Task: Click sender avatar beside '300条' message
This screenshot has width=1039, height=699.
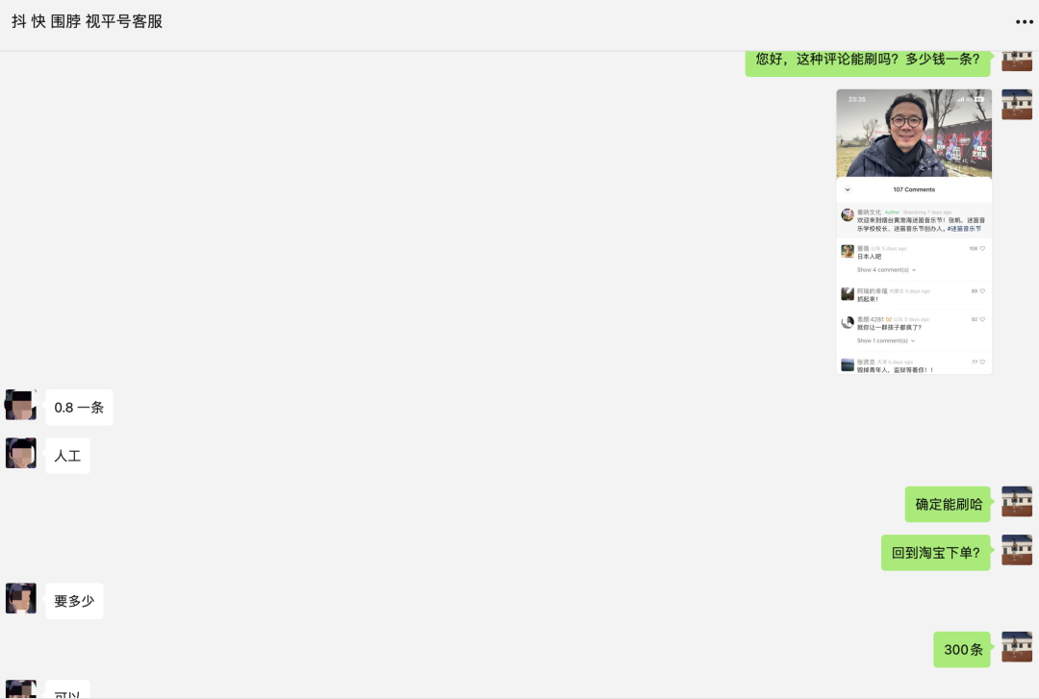Action: [x=1017, y=647]
